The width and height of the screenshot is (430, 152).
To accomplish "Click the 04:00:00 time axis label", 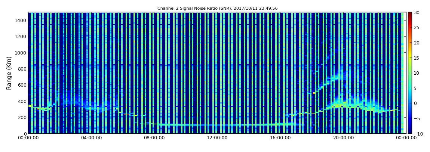I will [x=91, y=138].
